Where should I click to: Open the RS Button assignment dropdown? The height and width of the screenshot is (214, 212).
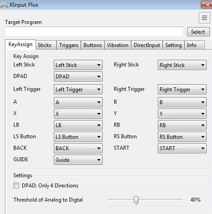click(x=182, y=136)
